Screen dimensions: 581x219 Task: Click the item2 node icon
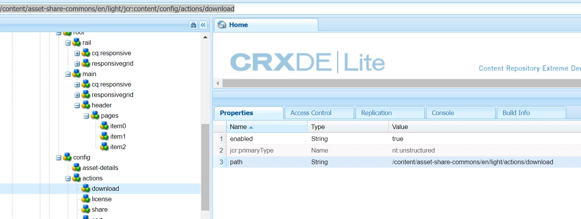[x=104, y=147]
